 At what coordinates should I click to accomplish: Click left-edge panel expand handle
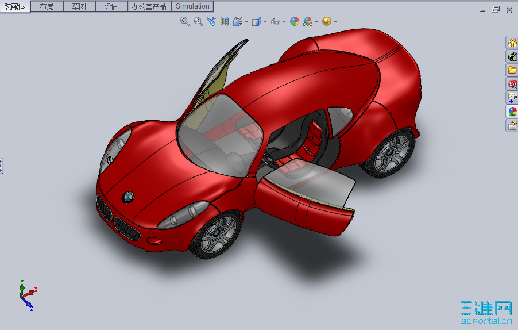pyautogui.click(x=1, y=166)
